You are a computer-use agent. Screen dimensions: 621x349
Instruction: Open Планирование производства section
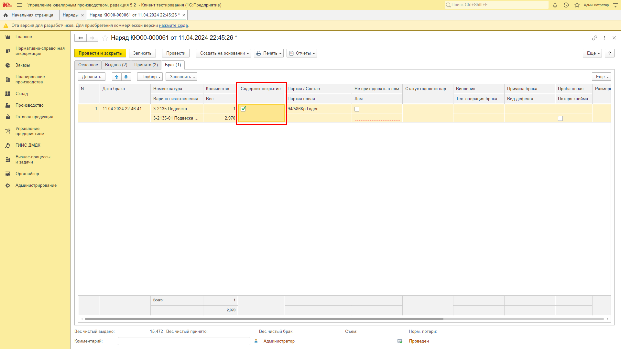pyautogui.click(x=35, y=79)
